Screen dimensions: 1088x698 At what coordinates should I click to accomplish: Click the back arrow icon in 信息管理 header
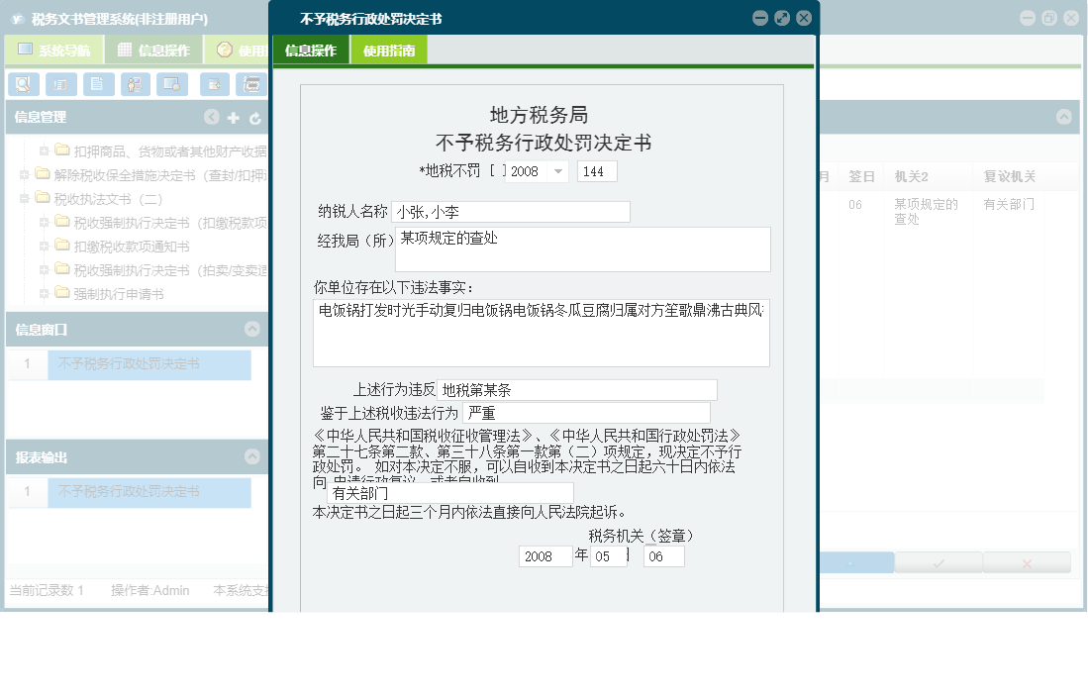click(211, 117)
